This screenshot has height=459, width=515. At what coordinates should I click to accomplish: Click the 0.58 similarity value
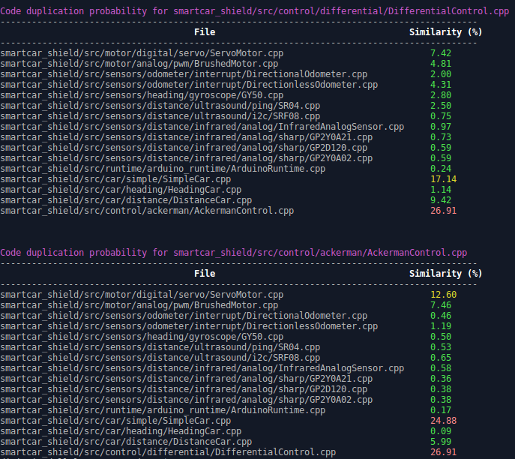pyautogui.click(x=441, y=368)
